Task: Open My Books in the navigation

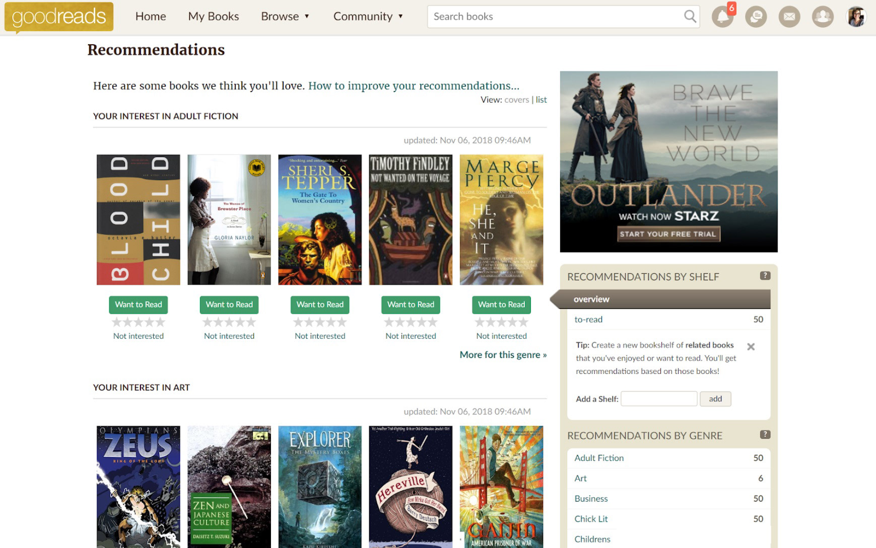Action: [214, 17]
